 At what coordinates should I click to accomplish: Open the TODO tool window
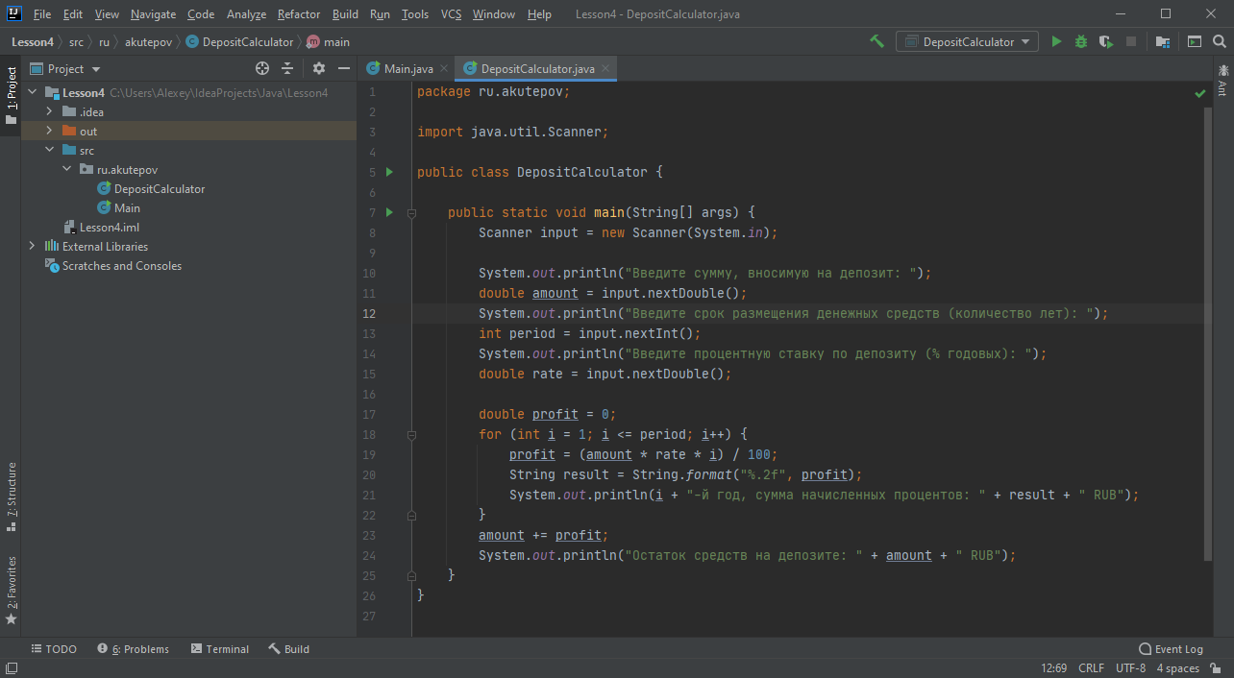(54, 649)
